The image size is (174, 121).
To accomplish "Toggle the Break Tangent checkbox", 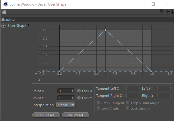I will click(98, 103).
